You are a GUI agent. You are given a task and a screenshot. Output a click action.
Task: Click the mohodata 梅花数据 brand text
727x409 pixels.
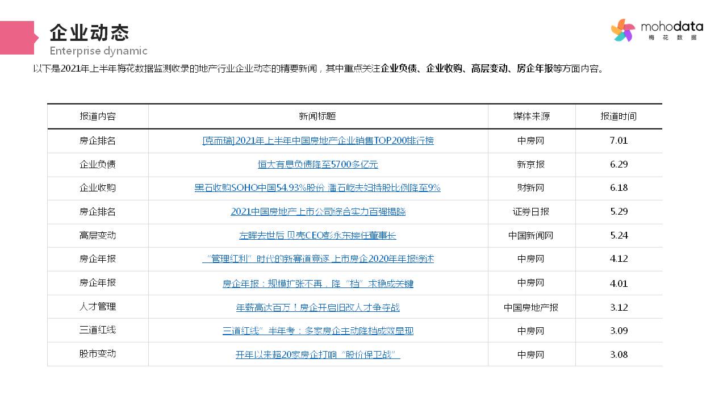click(x=672, y=30)
